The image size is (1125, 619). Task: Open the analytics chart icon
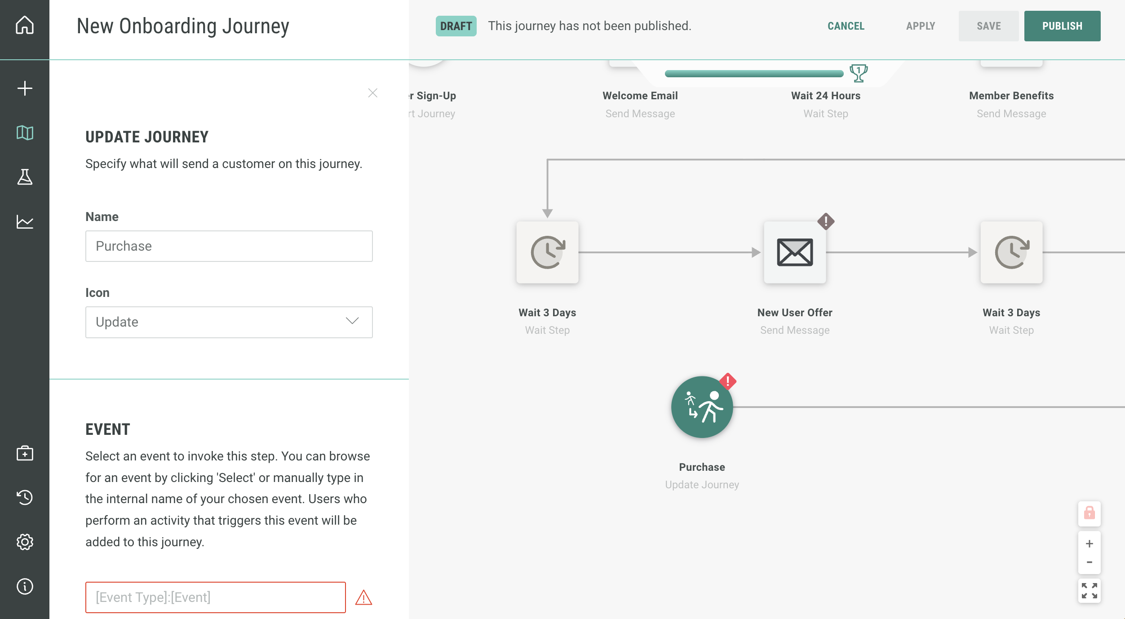pyautogui.click(x=25, y=221)
